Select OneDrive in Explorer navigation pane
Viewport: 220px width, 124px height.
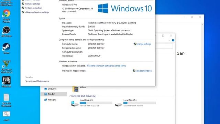(x=52, y=89)
